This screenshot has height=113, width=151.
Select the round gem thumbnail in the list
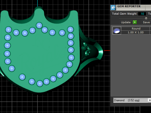[x=117, y=30]
